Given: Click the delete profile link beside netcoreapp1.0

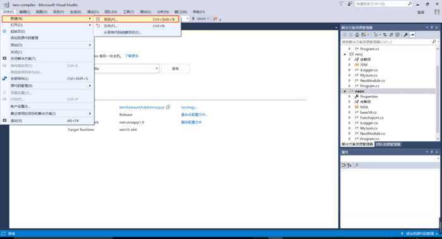Looking at the screenshot, I should tap(191, 122).
